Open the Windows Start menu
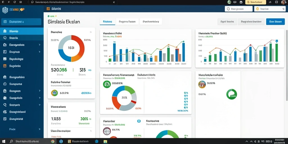The width and height of the screenshot is (288, 144). [x=3, y=141]
